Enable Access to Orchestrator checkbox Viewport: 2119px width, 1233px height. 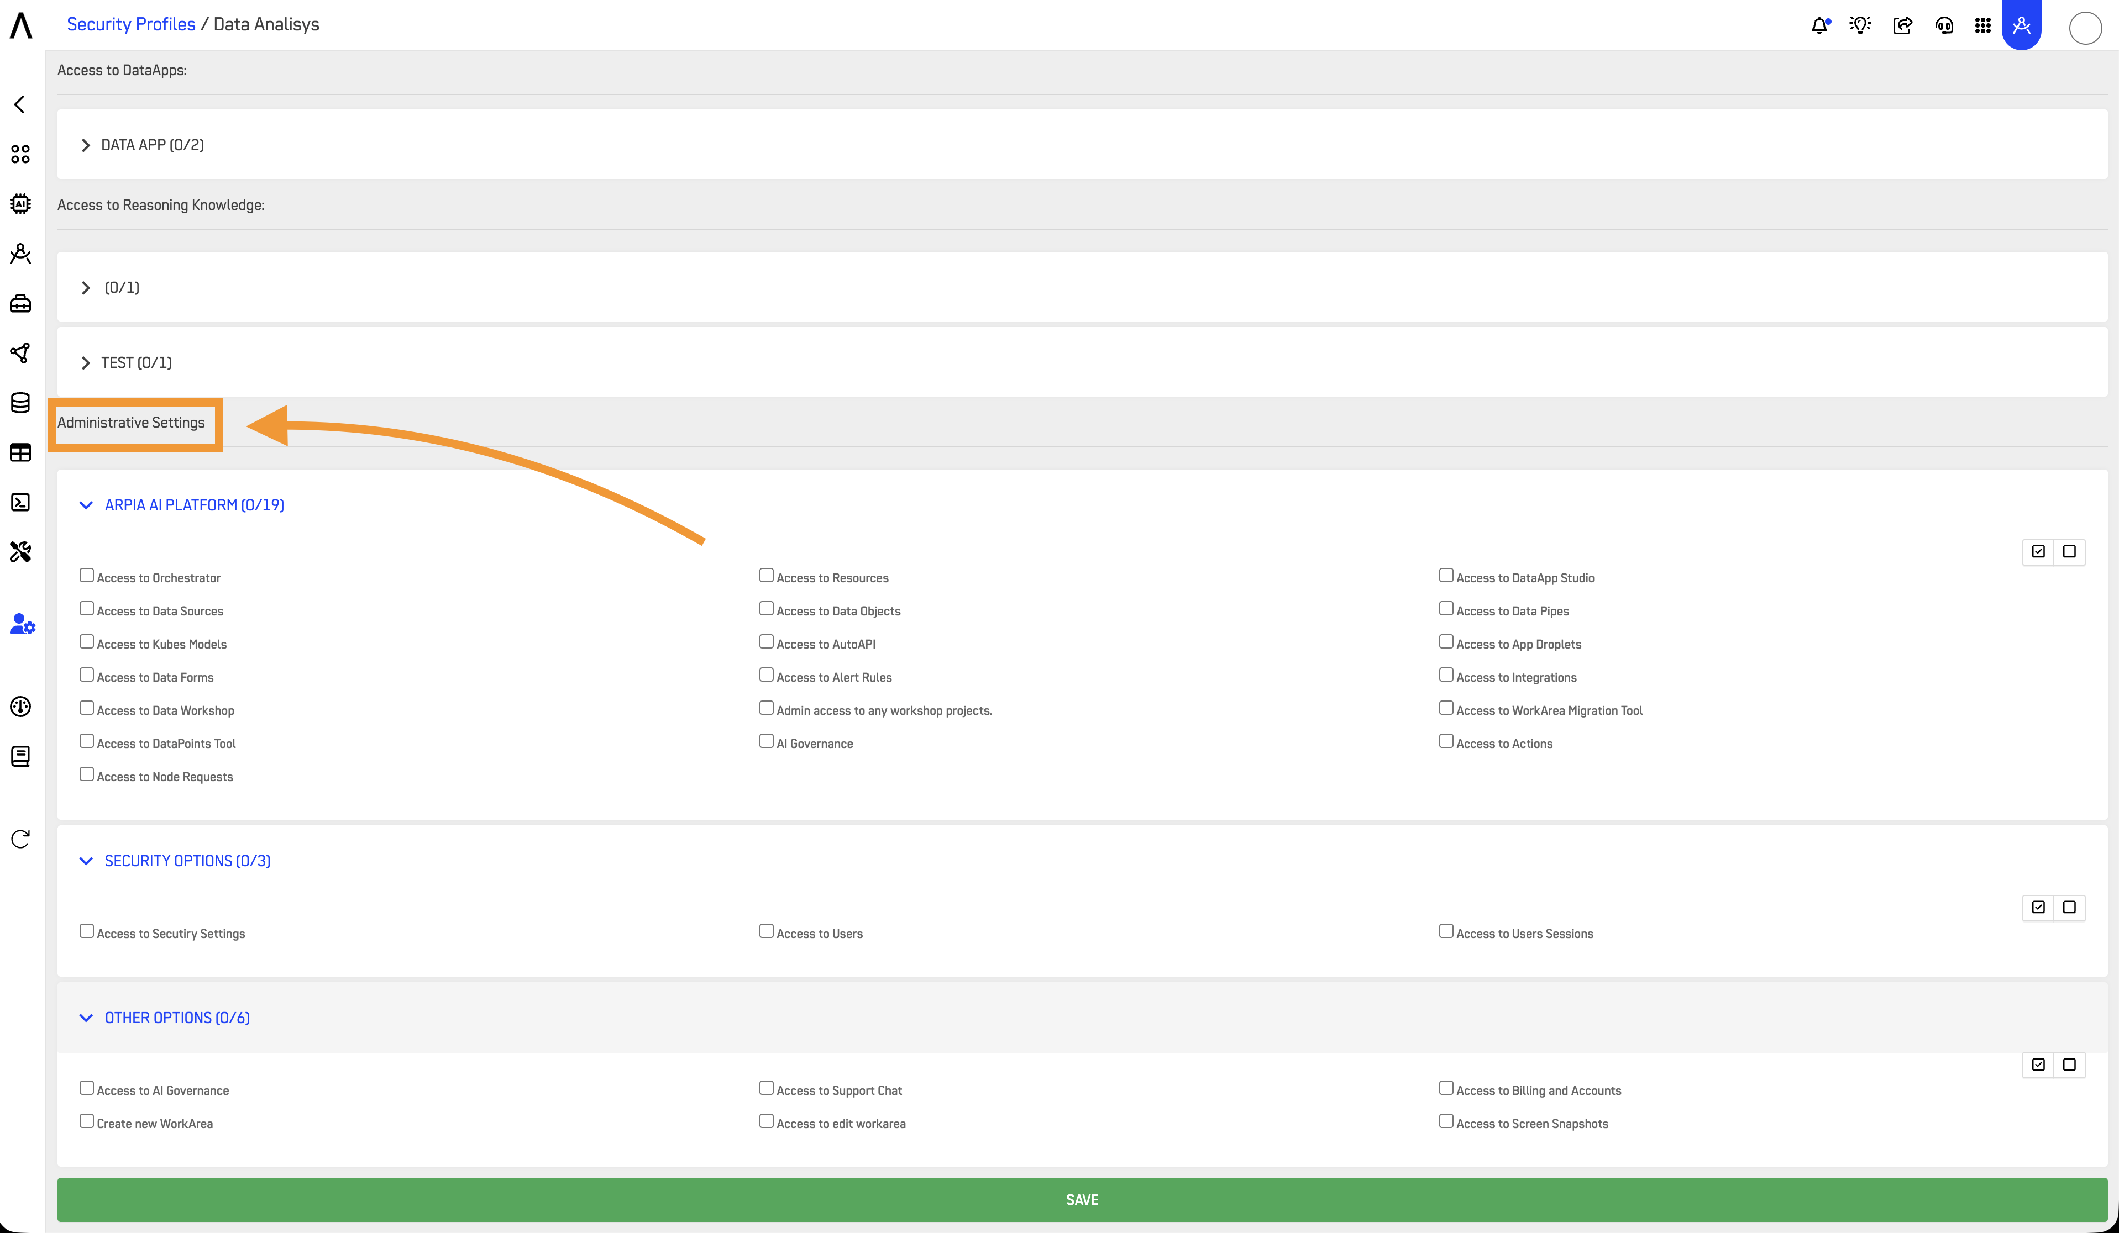pos(87,576)
